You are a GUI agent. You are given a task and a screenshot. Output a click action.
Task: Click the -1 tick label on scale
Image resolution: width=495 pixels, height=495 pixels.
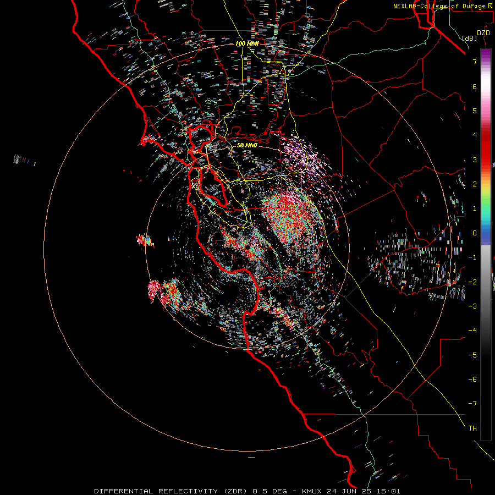tap(472, 257)
